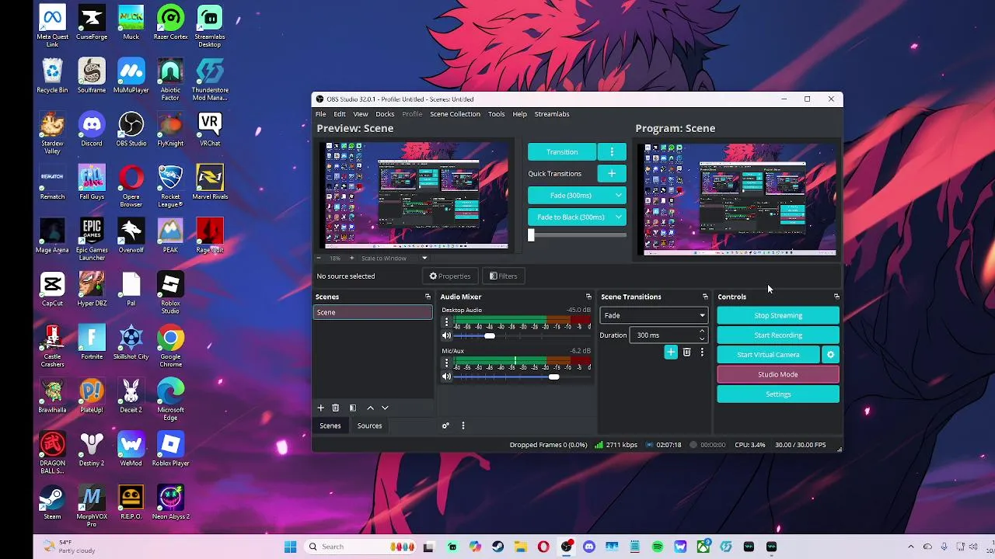
Task: Pop out the Controls dock
Action: click(x=836, y=297)
